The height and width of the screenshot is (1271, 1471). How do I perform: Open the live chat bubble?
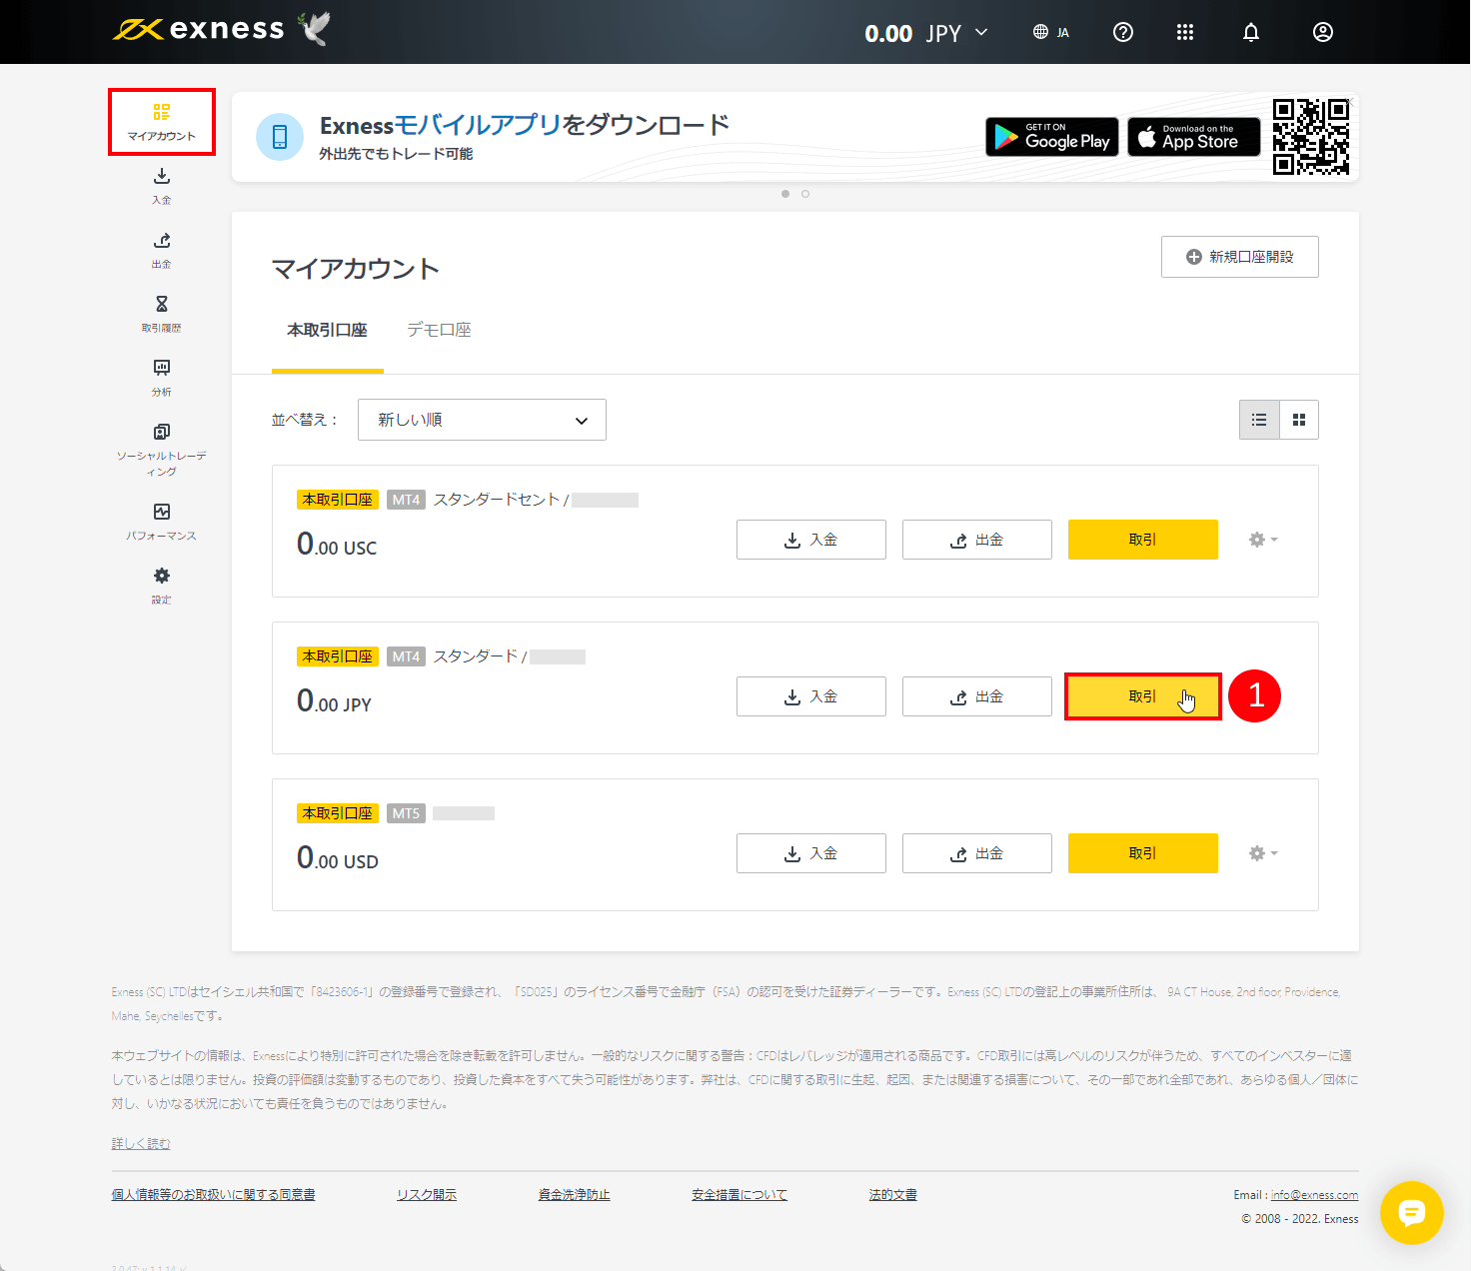pyautogui.click(x=1411, y=1213)
